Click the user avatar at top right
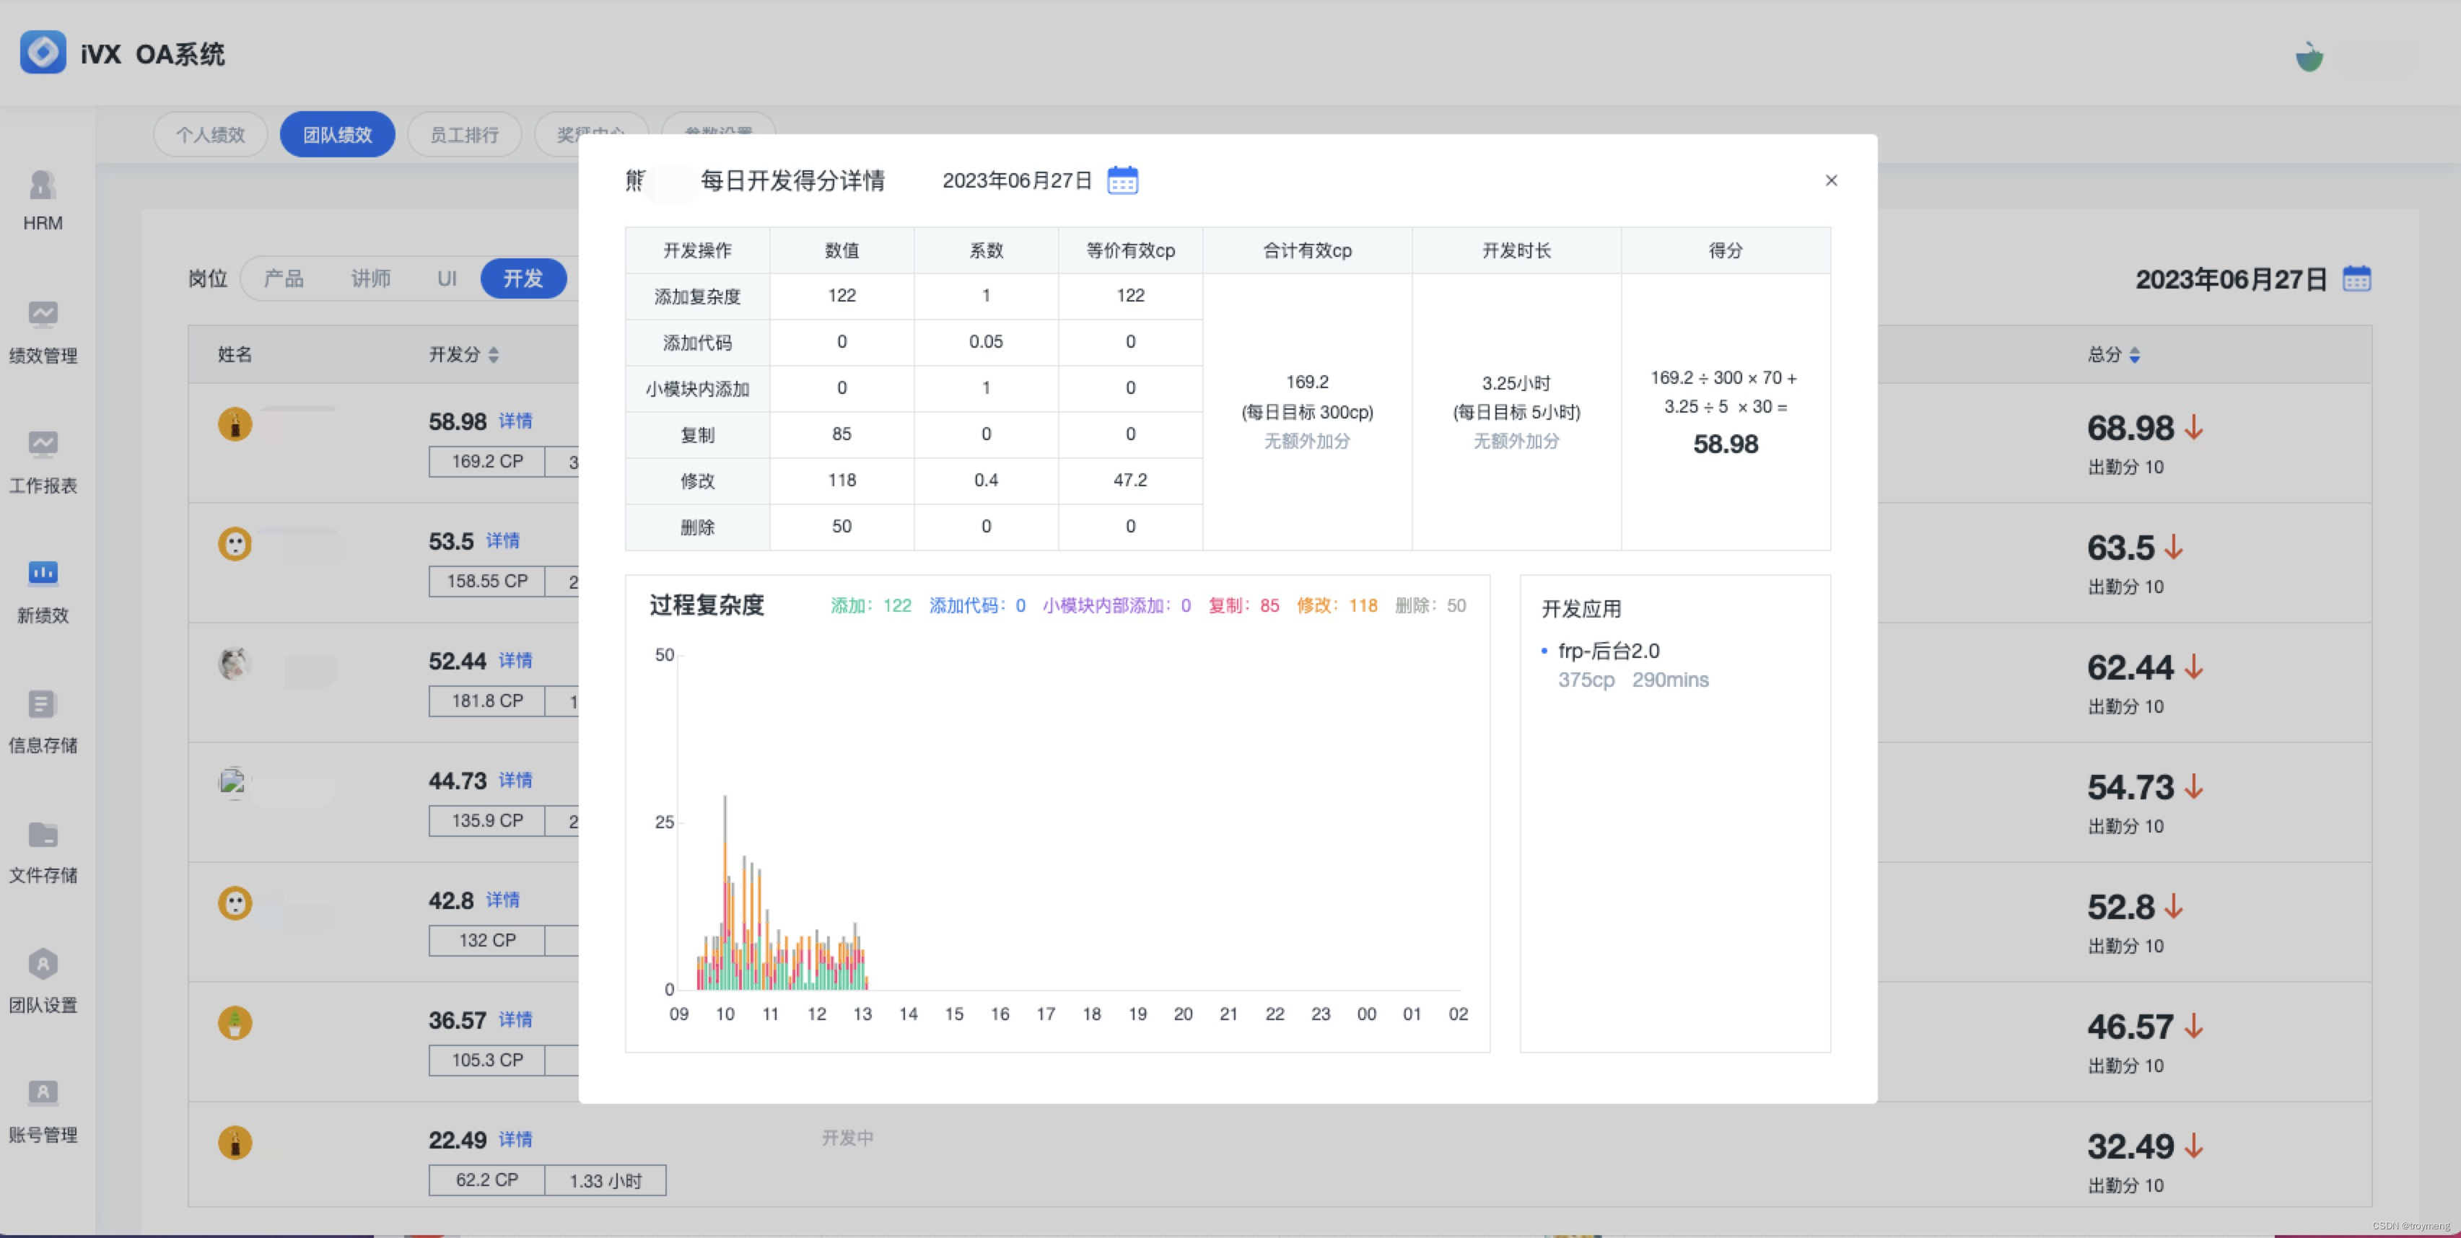The image size is (2461, 1238). click(2309, 57)
